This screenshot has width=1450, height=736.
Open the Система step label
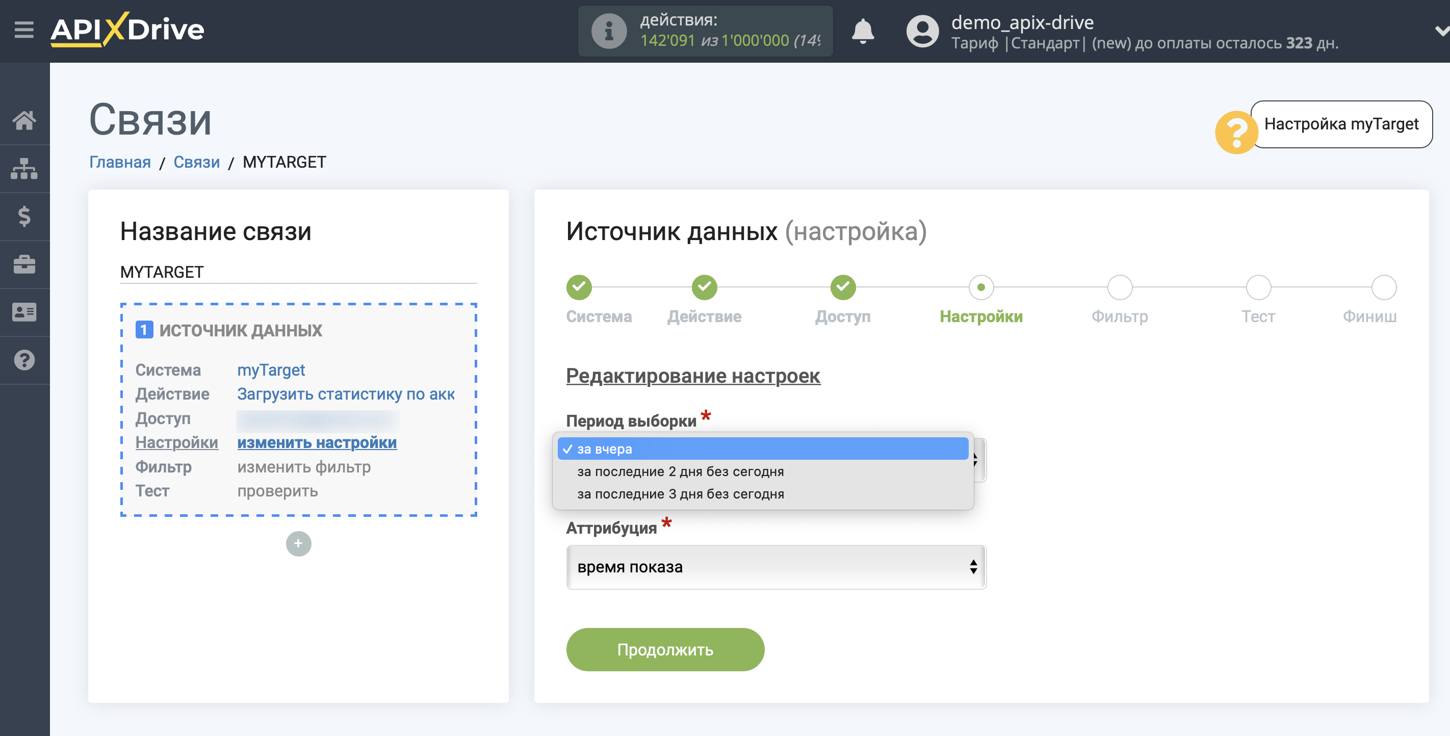pyautogui.click(x=599, y=317)
